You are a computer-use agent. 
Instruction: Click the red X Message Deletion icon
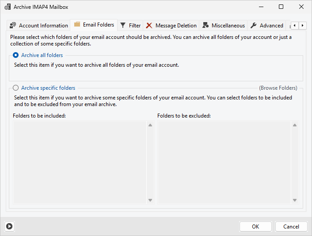tap(149, 26)
